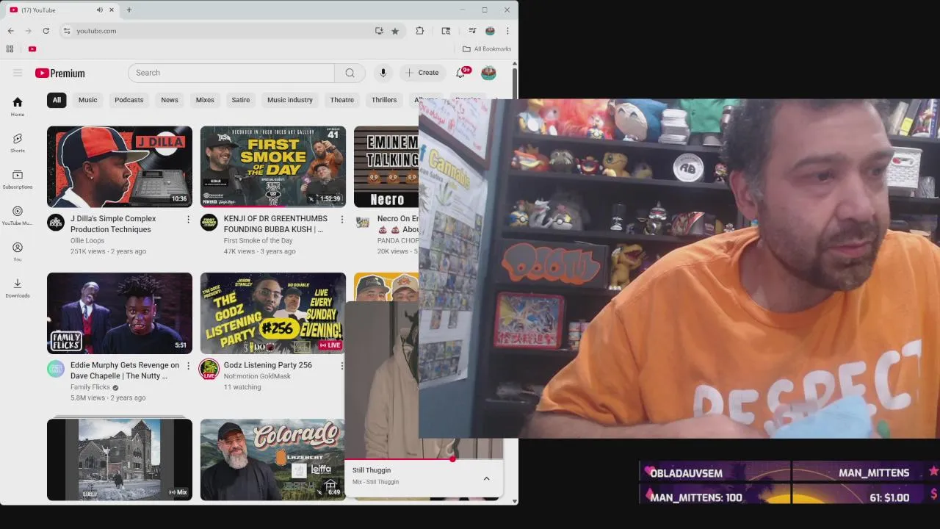Seek using the miniplayer red progress bar
This screenshot has height=529, width=940.
point(424,459)
